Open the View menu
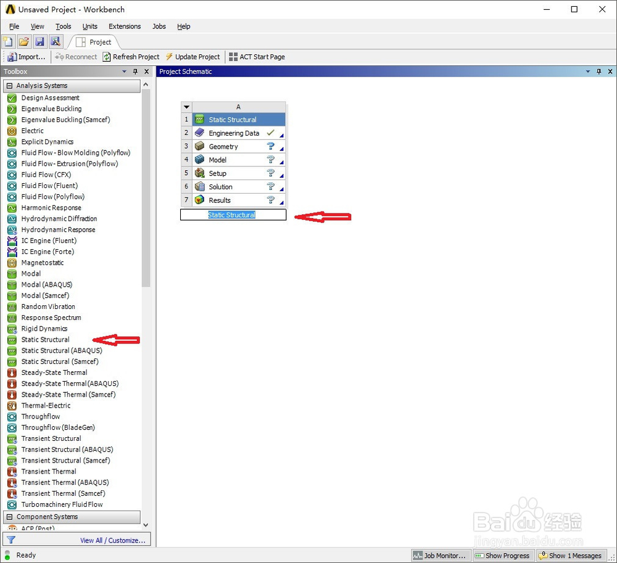617x563 pixels. tap(38, 27)
